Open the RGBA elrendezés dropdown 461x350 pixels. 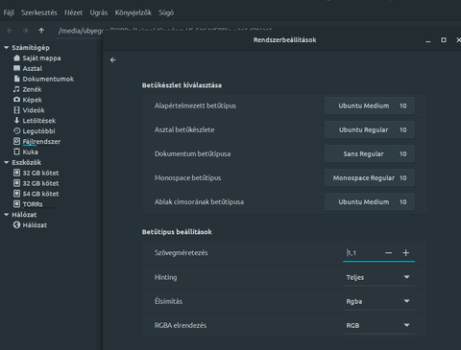[x=378, y=325]
